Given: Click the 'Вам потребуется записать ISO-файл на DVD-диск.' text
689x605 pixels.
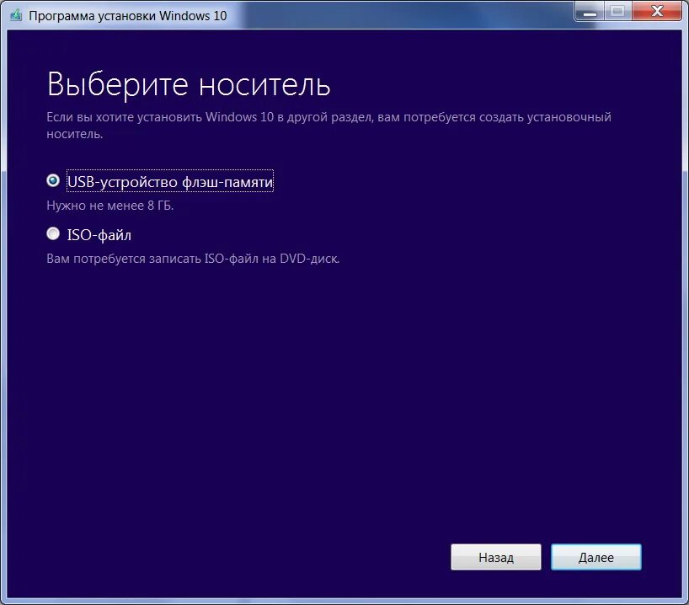Looking at the screenshot, I should [193, 259].
